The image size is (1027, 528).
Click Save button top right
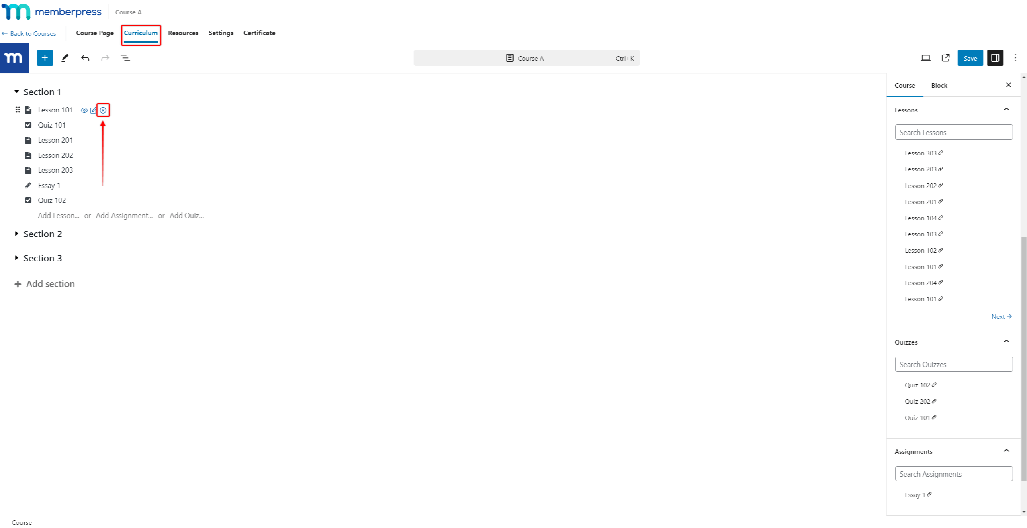[x=970, y=58]
